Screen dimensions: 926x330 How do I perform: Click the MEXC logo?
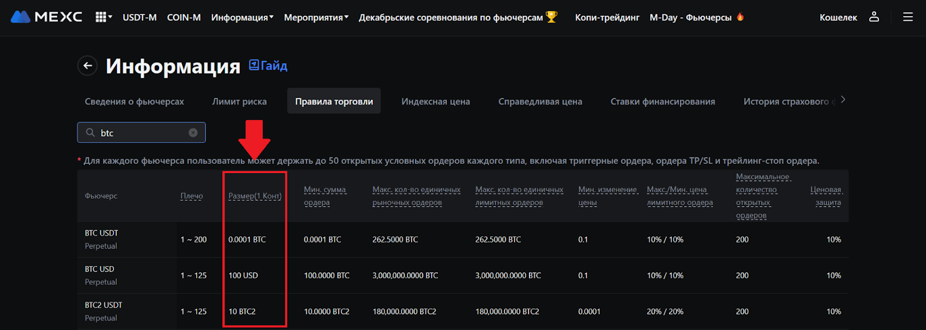click(x=46, y=17)
